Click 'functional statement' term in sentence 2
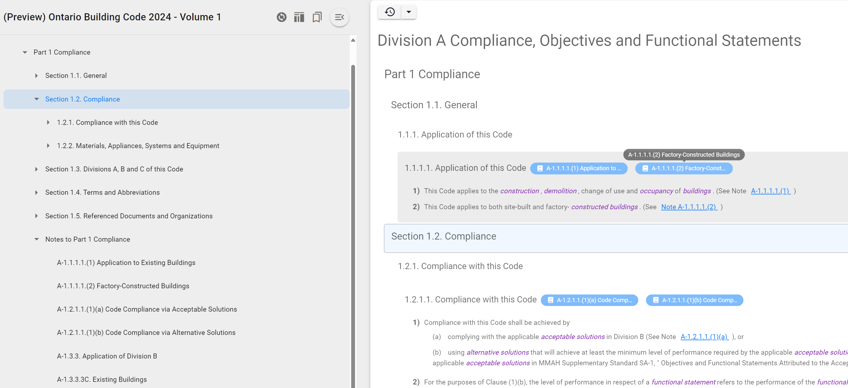The height and width of the screenshot is (388, 848). [x=683, y=382]
